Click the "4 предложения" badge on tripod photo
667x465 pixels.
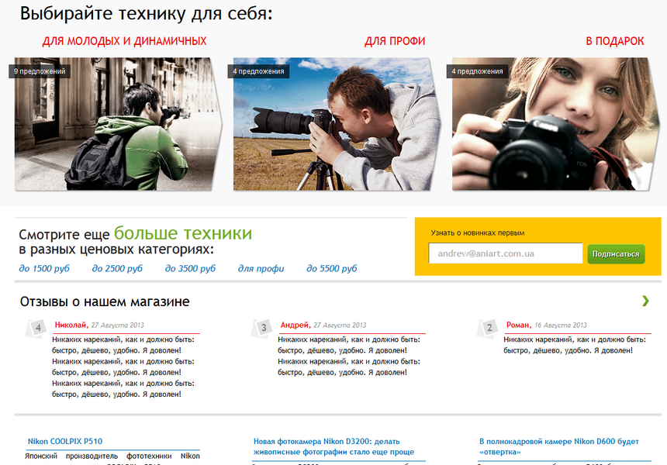258,71
